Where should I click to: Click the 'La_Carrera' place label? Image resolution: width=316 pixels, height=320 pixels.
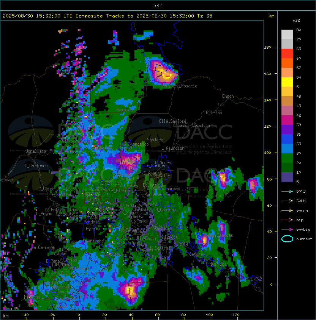pyautogui.click(x=43, y=247)
